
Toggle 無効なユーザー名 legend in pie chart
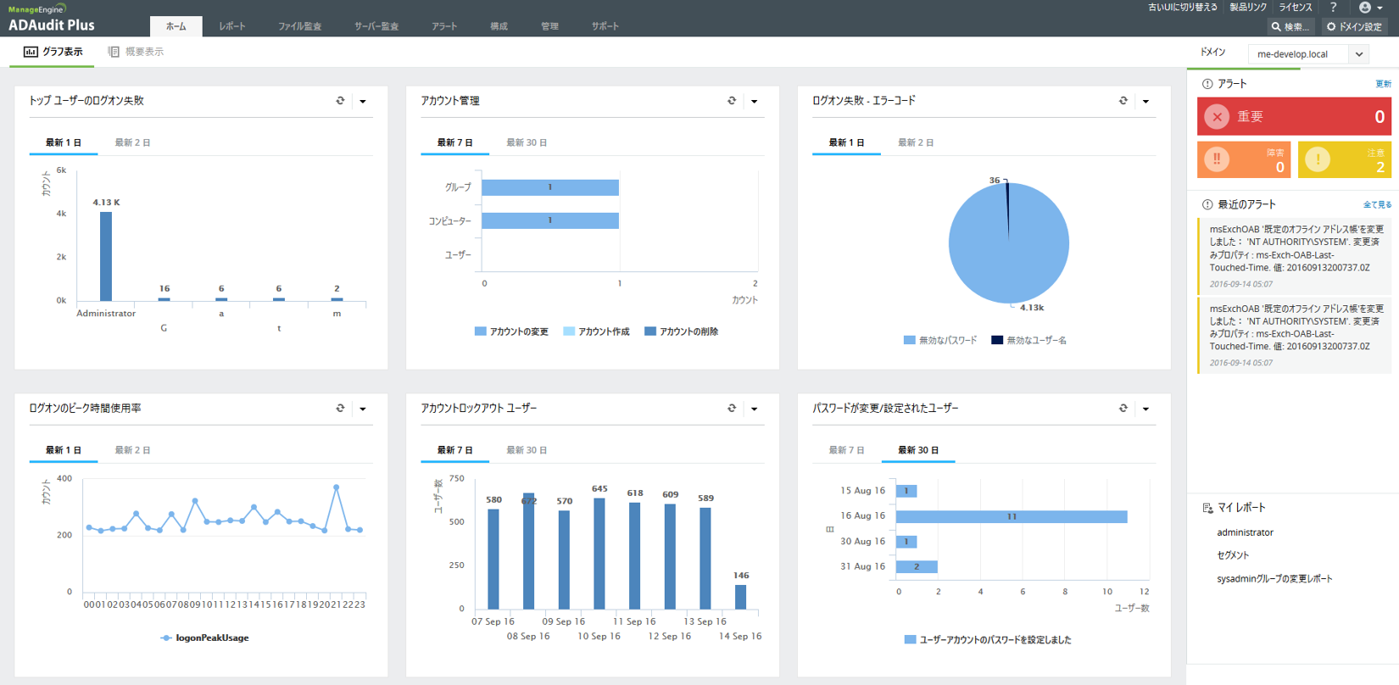coord(1028,341)
